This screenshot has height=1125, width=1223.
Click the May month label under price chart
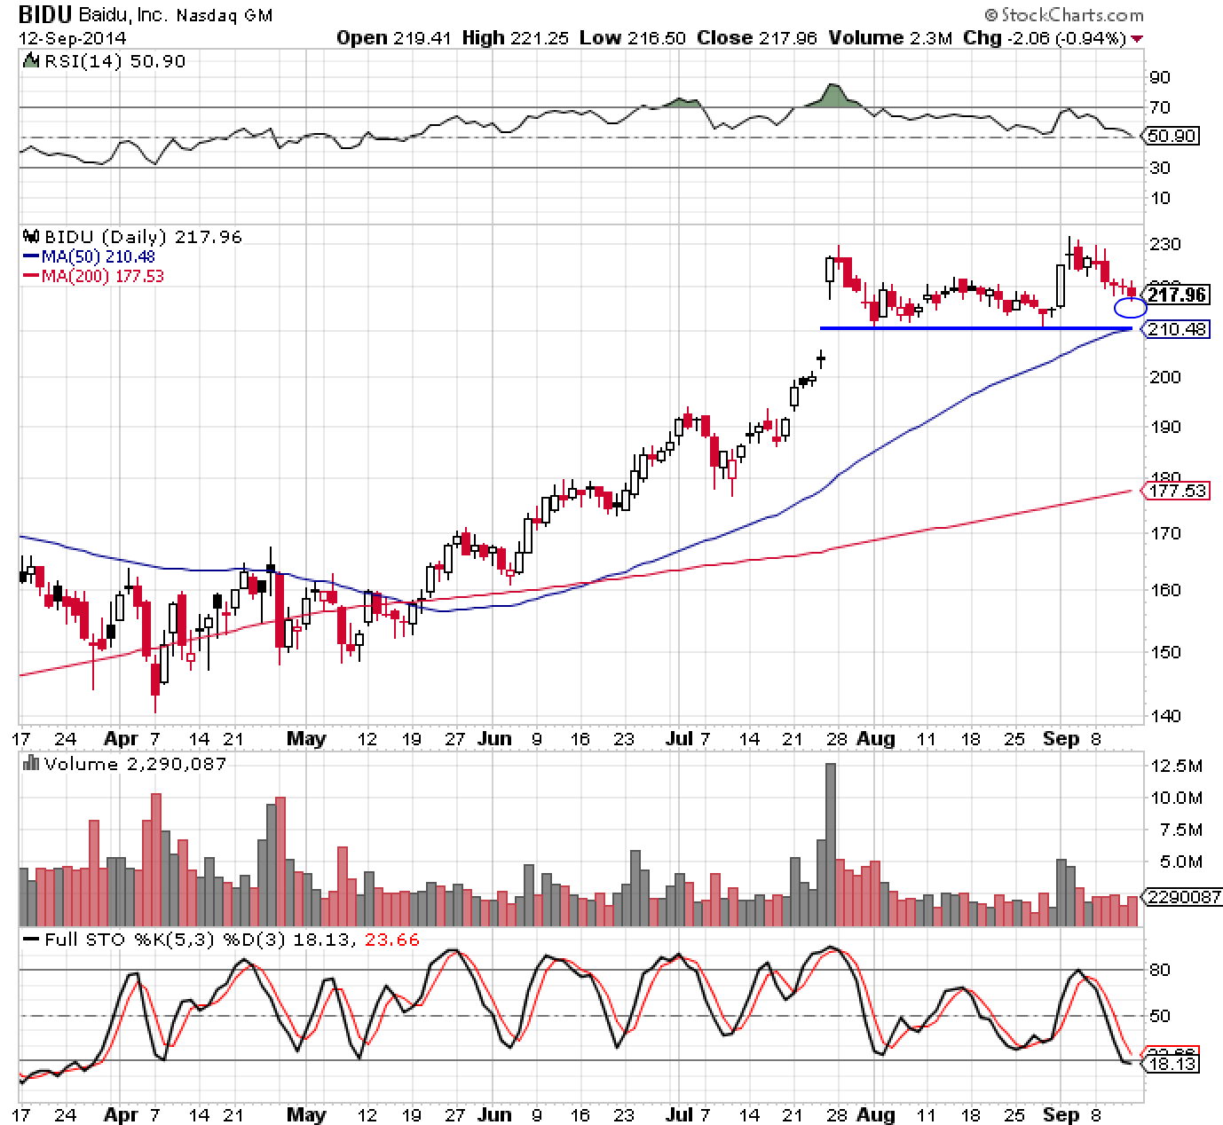click(306, 739)
